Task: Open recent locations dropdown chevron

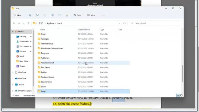Action: 24,23
